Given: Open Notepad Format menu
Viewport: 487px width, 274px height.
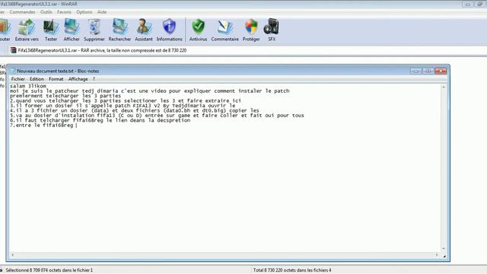Looking at the screenshot, I should click(56, 79).
